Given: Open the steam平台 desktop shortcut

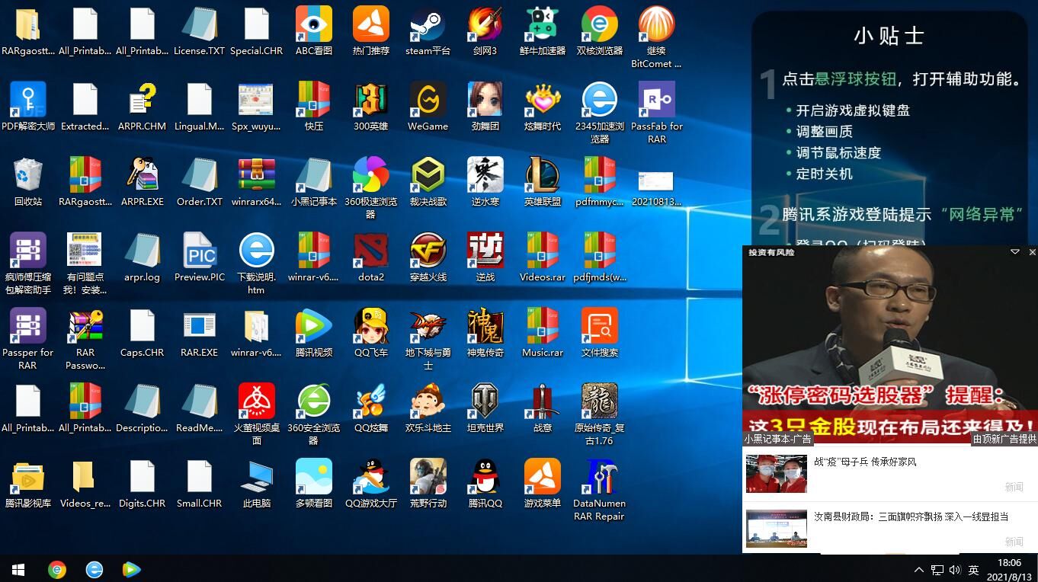Looking at the screenshot, I should point(428,25).
